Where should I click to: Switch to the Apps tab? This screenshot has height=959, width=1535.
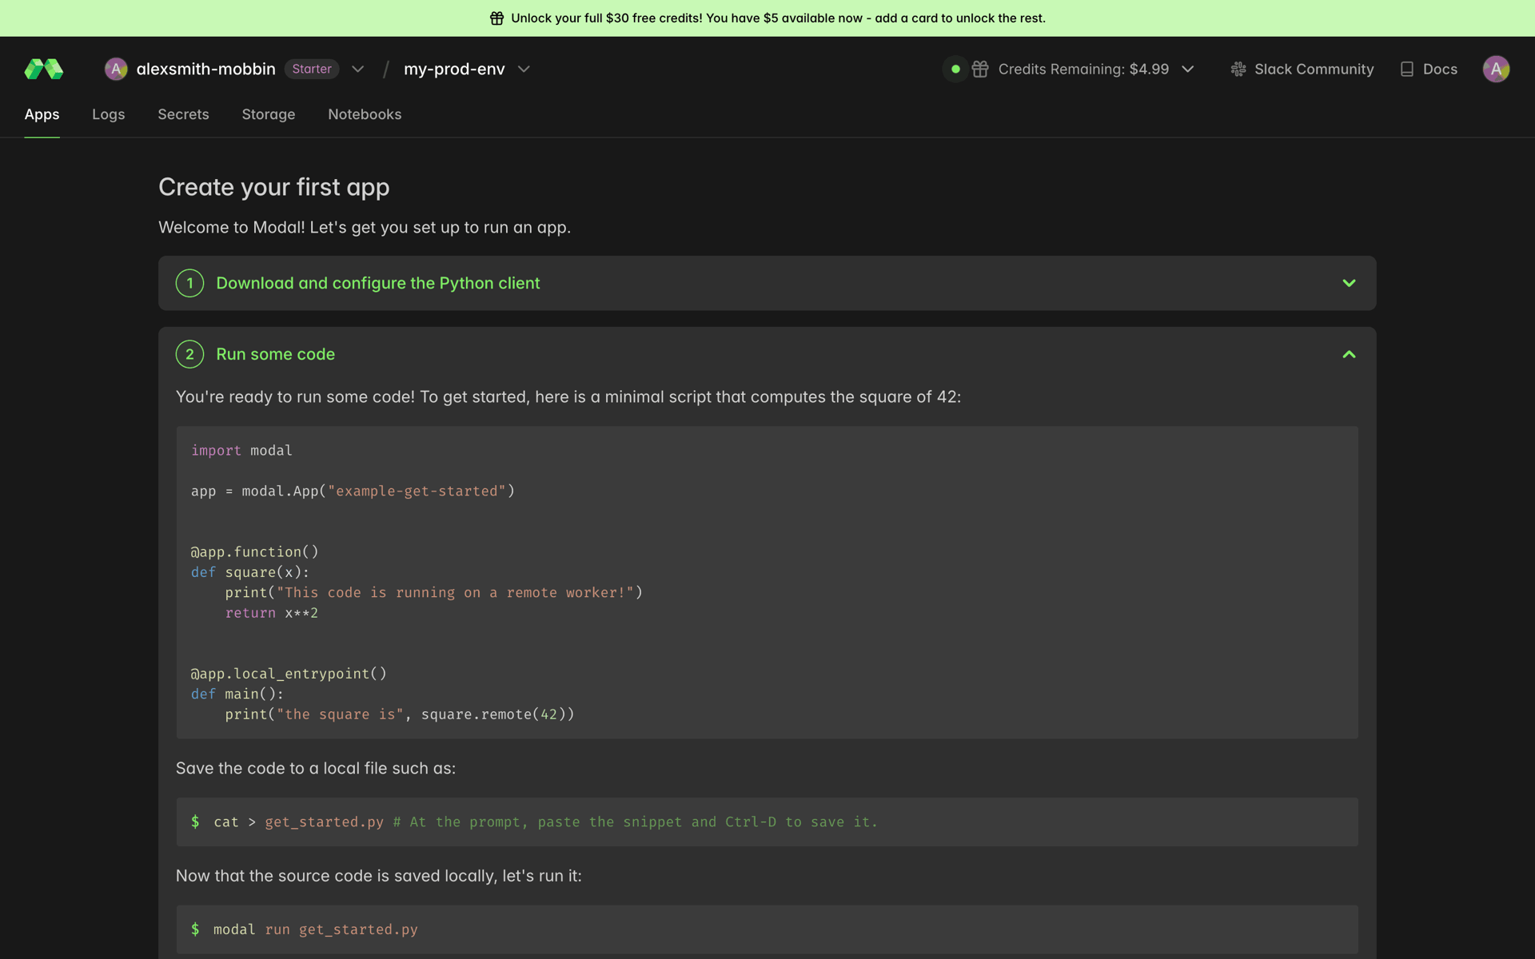(42, 114)
